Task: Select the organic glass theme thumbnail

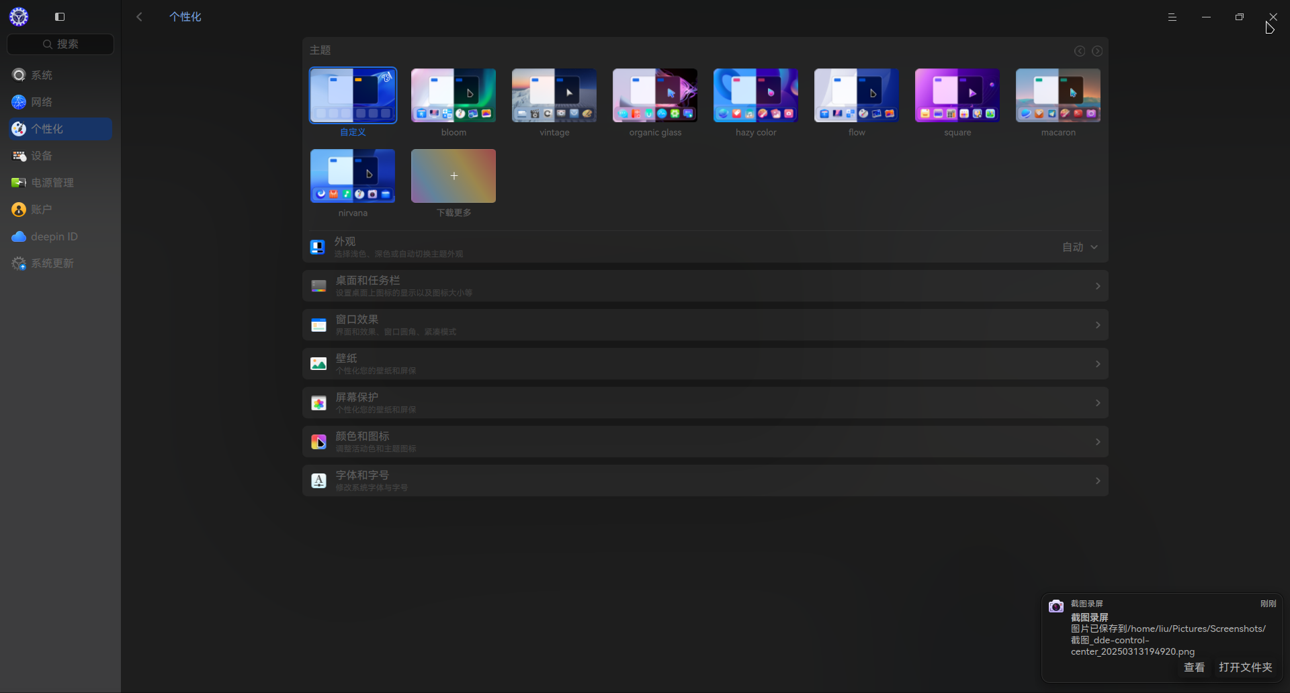Action: pyautogui.click(x=655, y=95)
